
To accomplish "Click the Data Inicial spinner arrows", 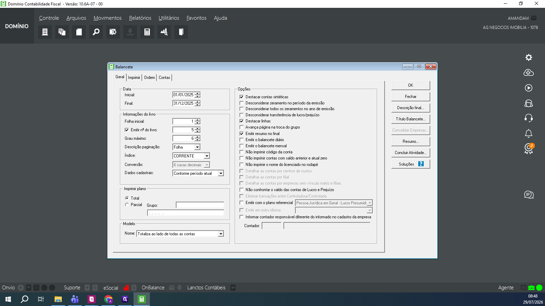I will (x=198, y=95).
